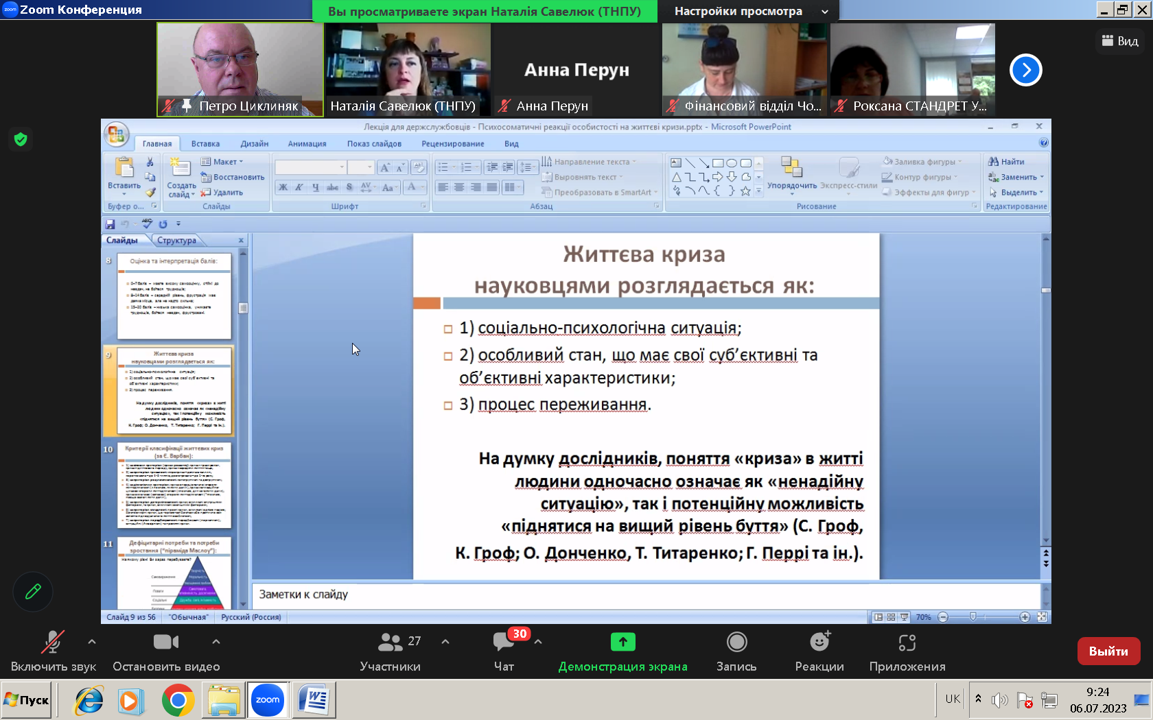
Task: Switch to the Вставка ribbon tab
Action: tap(205, 144)
